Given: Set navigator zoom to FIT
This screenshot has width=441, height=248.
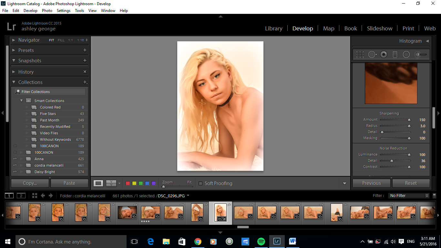Looking at the screenshot, I should 52,40.
